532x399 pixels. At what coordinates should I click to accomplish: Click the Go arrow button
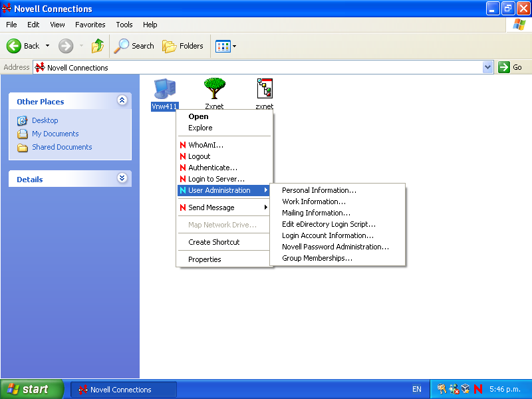(504, 67)
